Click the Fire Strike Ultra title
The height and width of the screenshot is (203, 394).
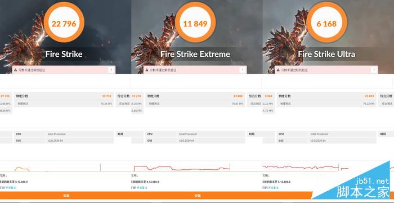click(x=326, y=54)
